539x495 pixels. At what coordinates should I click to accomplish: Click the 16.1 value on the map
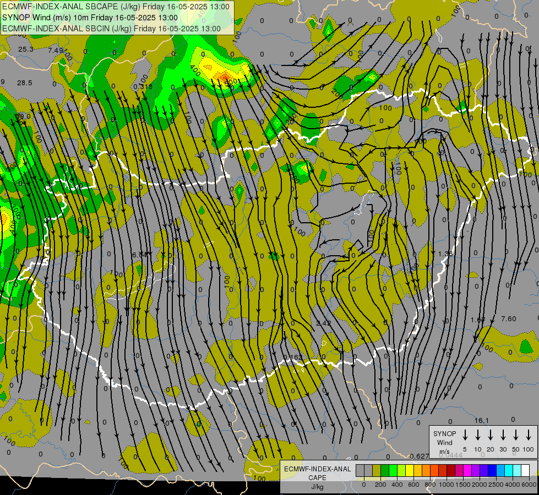[x=482, y=420]
